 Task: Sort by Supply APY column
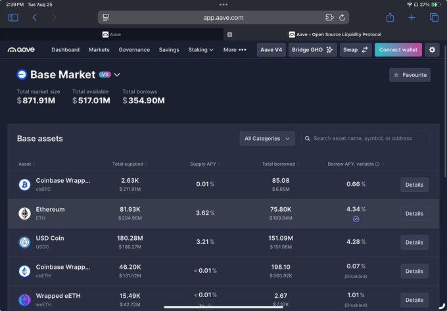pyautogui.click(x=205, y=164)
